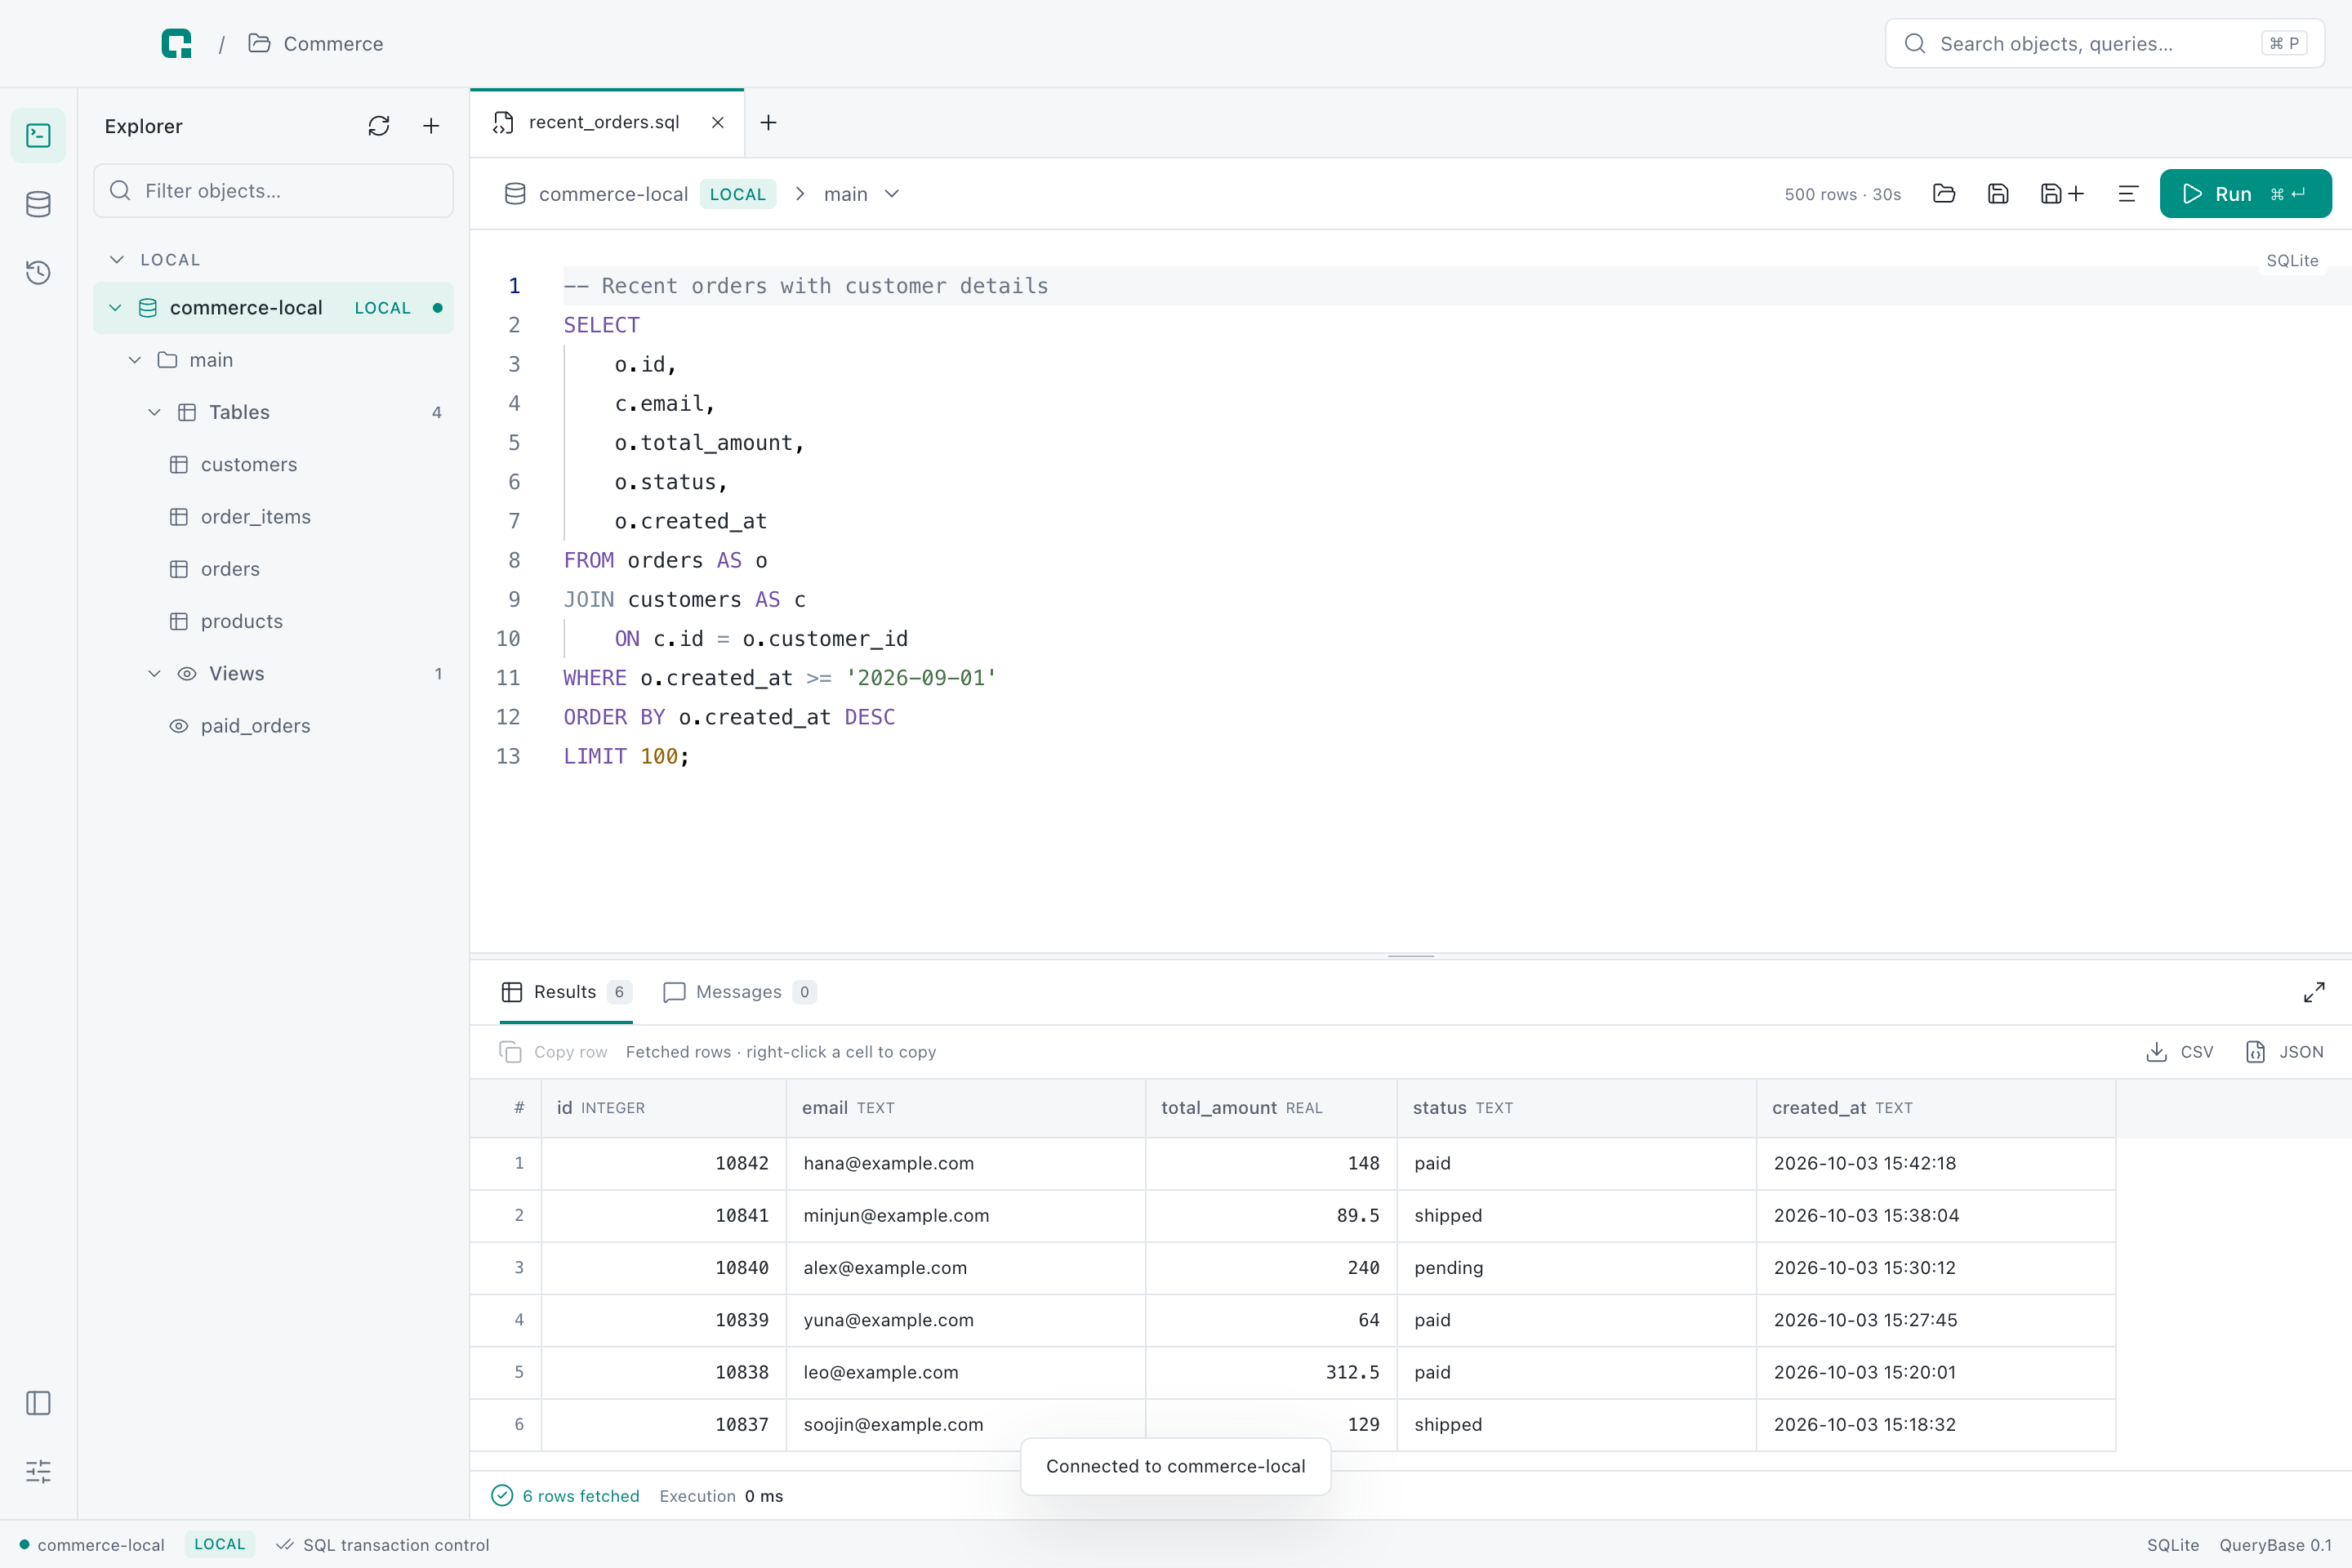Run the query
This screenshot has height=1568, width=2352.
[2245, 194]
